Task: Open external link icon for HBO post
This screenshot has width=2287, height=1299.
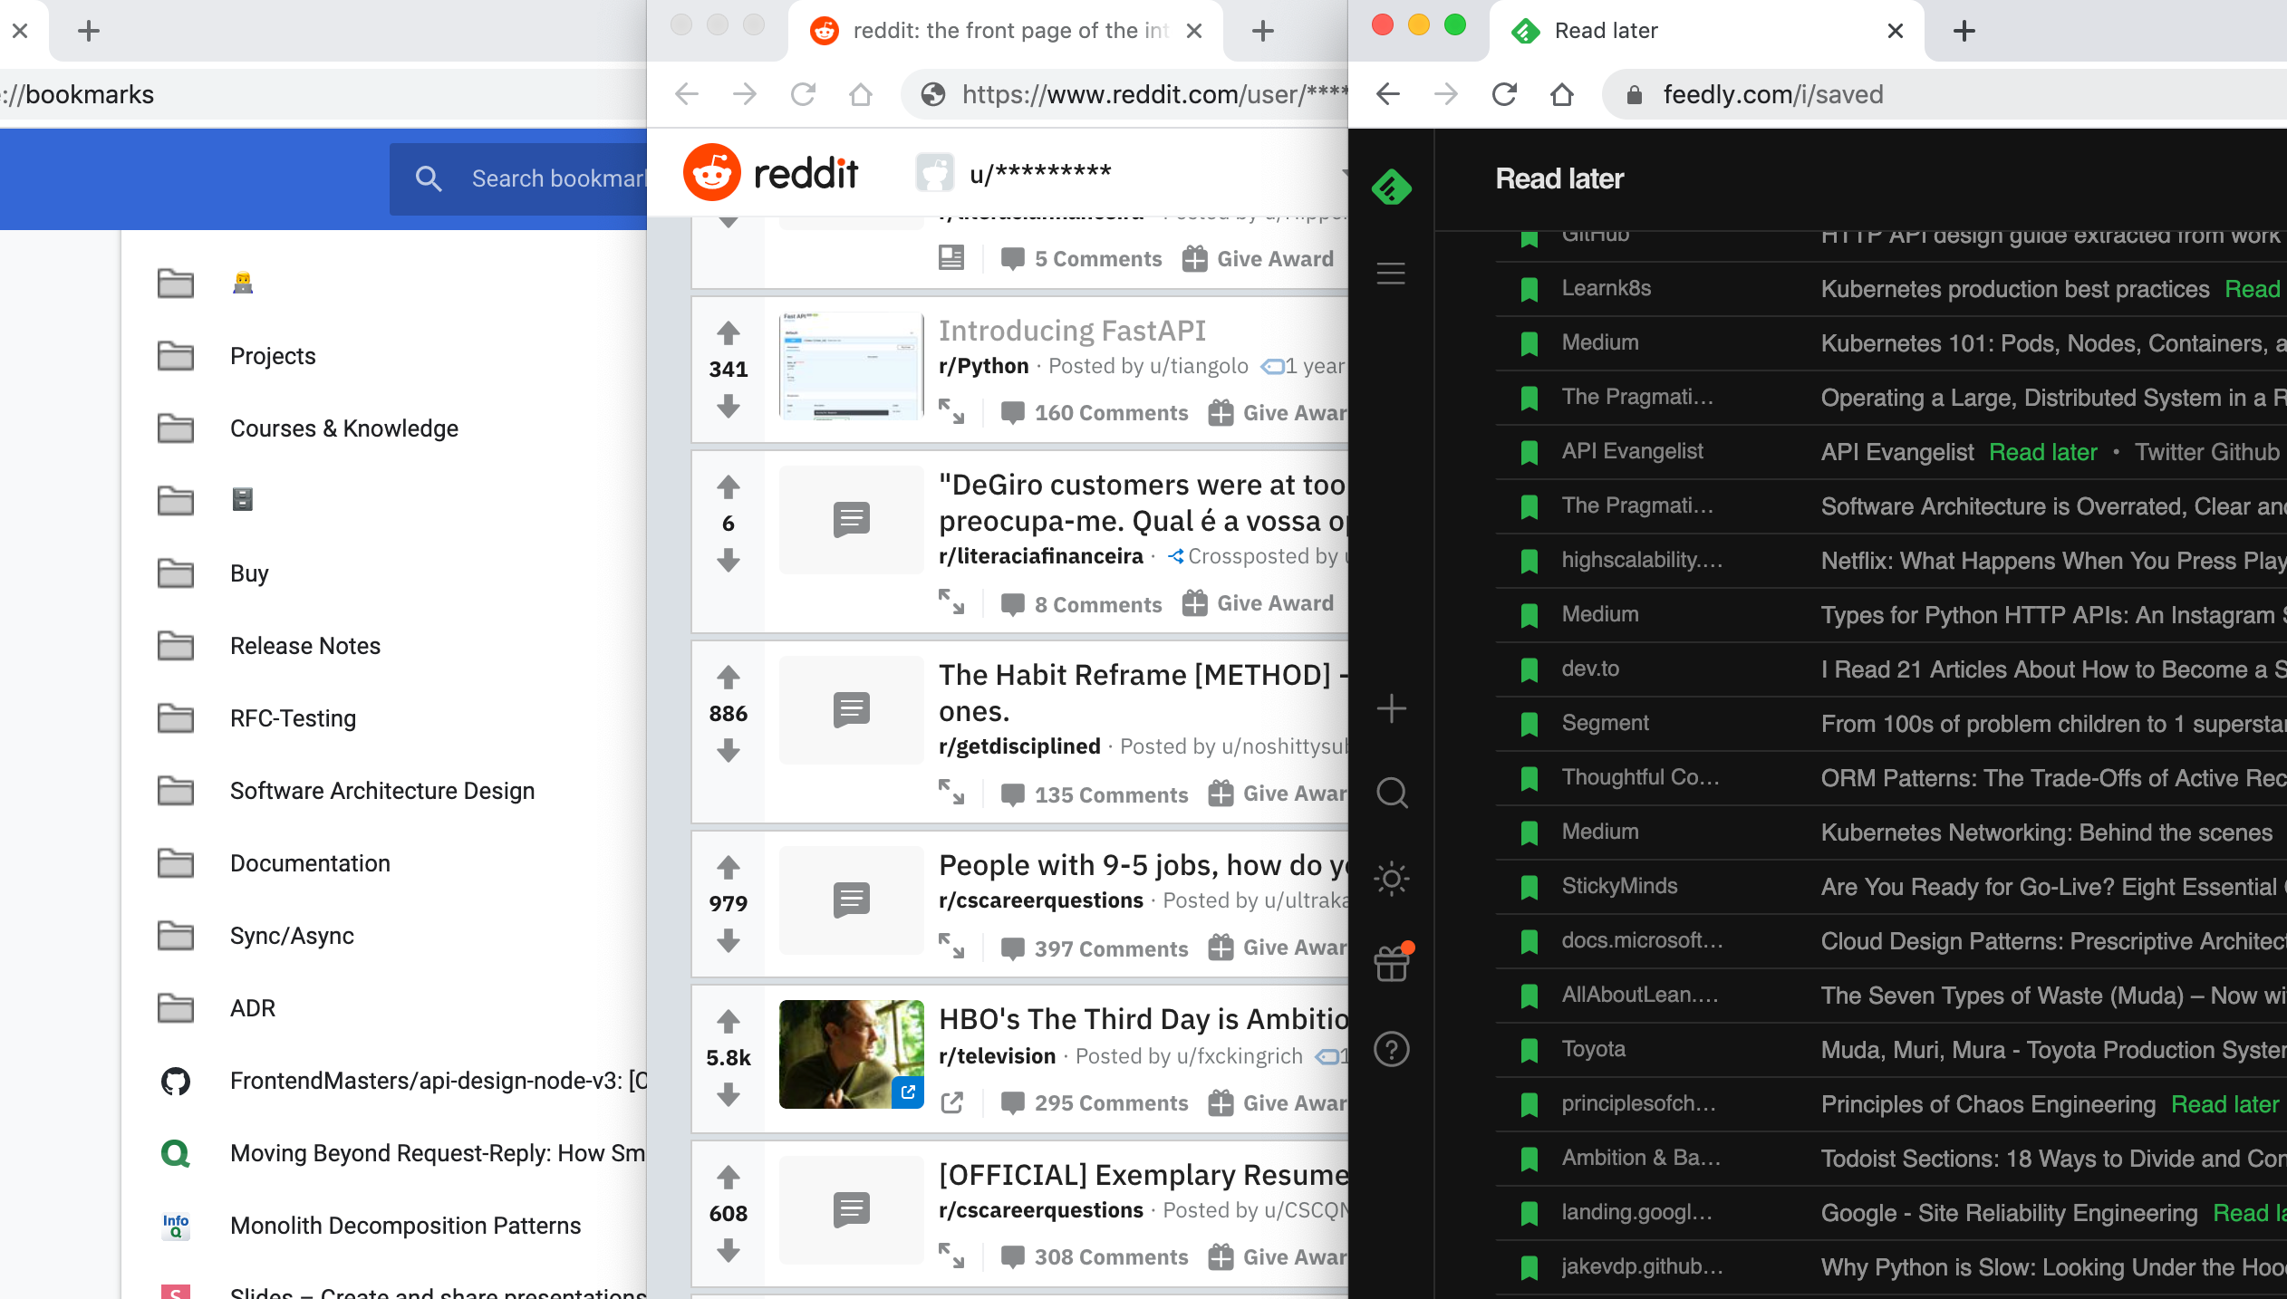Action: click(951, 1102)
